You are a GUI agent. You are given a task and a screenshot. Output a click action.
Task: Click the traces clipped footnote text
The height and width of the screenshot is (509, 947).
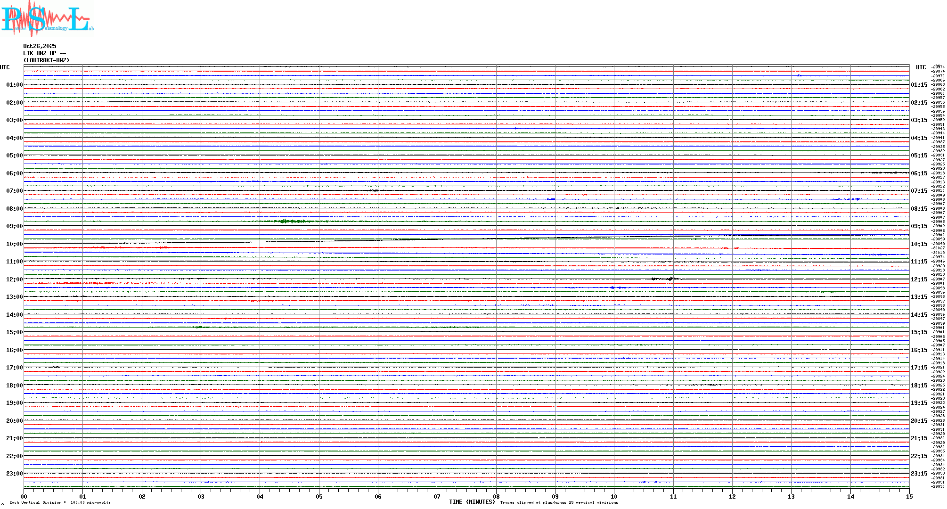559,502
